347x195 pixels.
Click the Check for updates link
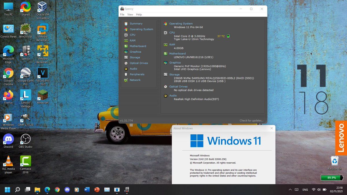tap(251, 120)
